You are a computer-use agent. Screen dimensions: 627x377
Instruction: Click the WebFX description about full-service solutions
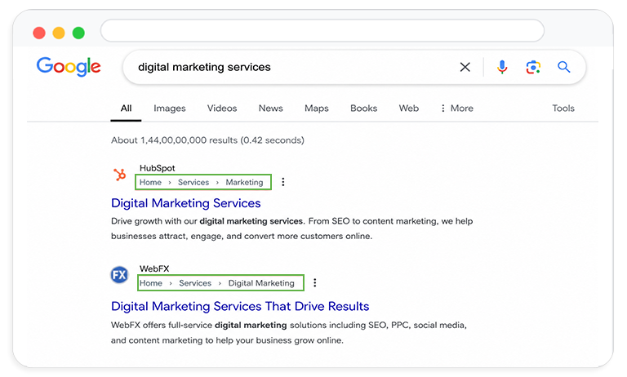pyautogui.click(x=289, y=333)
